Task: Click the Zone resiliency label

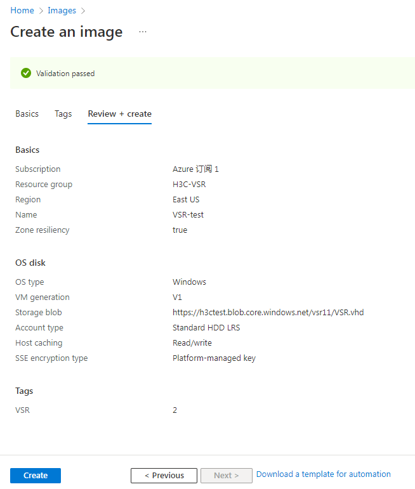Action: point(42,230)
